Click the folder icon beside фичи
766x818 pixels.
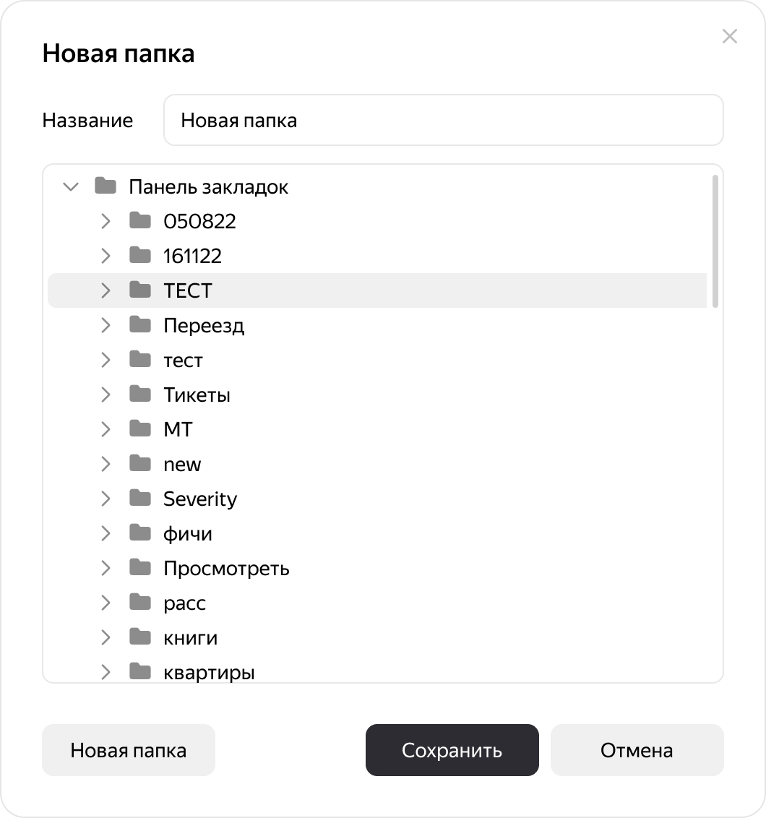tap(140, 533)
